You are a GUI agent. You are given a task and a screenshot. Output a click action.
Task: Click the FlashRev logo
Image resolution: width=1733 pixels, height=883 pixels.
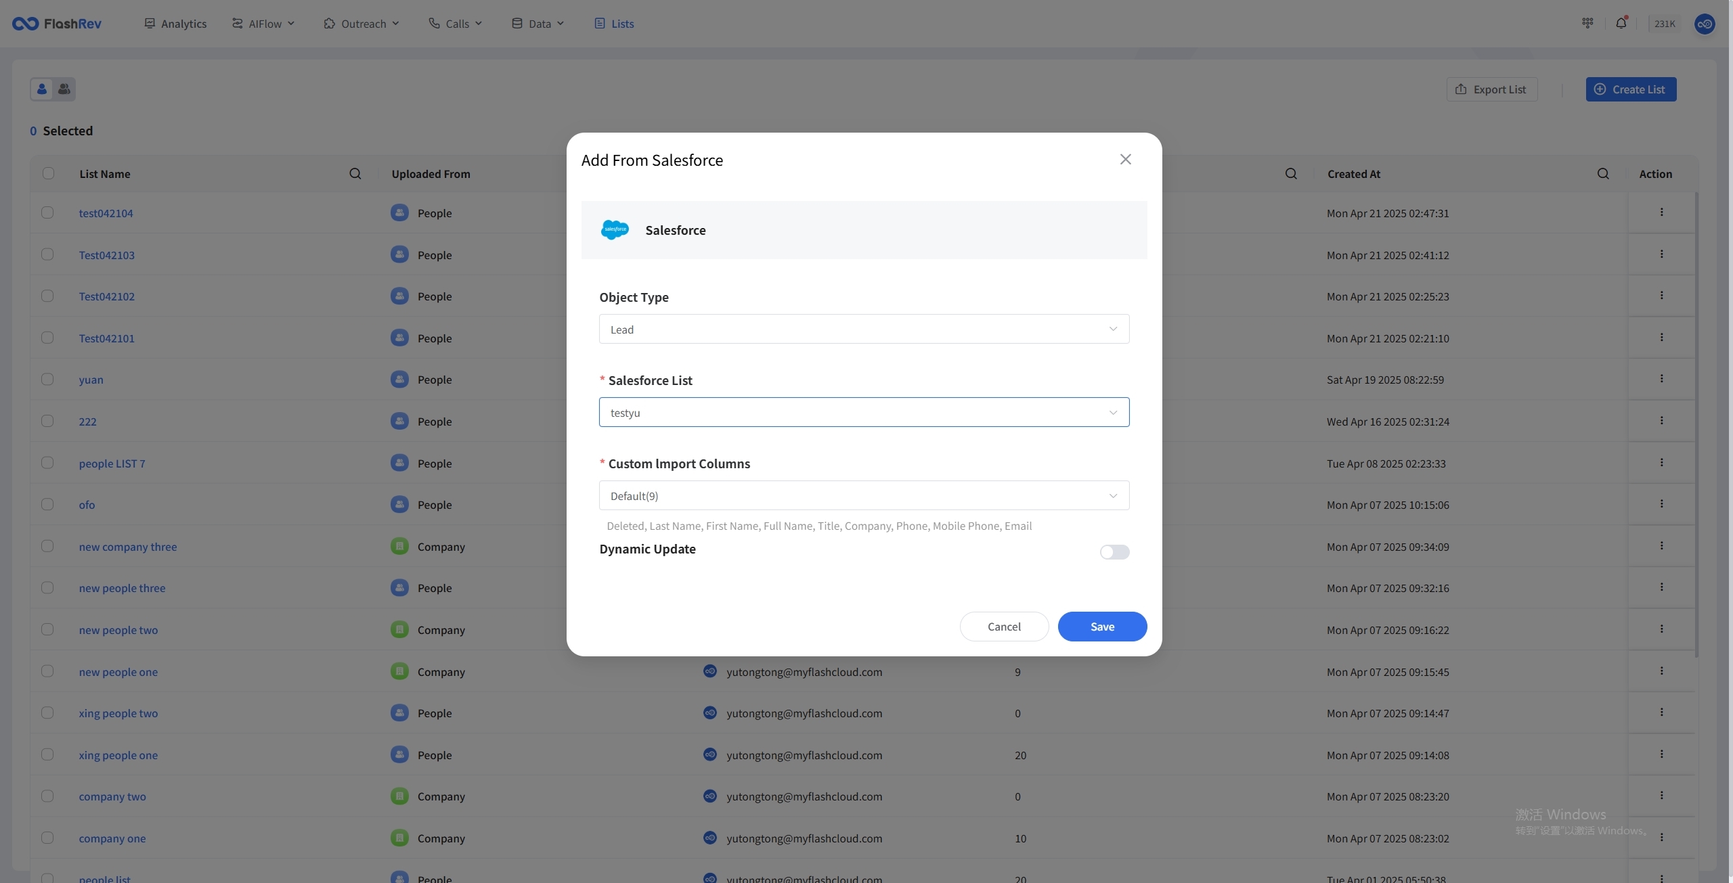[x=57, y=24]
